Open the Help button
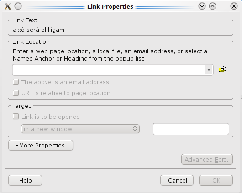The width and height of the screenshot is (242, 193). (25, 180)
